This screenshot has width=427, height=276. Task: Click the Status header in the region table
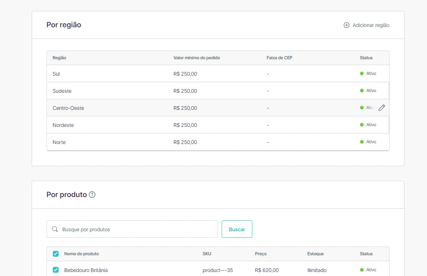pos(366,58)
